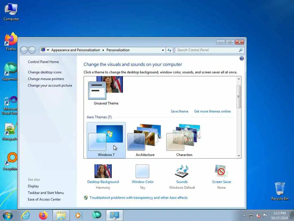Expand the address bar history dropdown
The image size is (294, 221).
pos(163,50)
